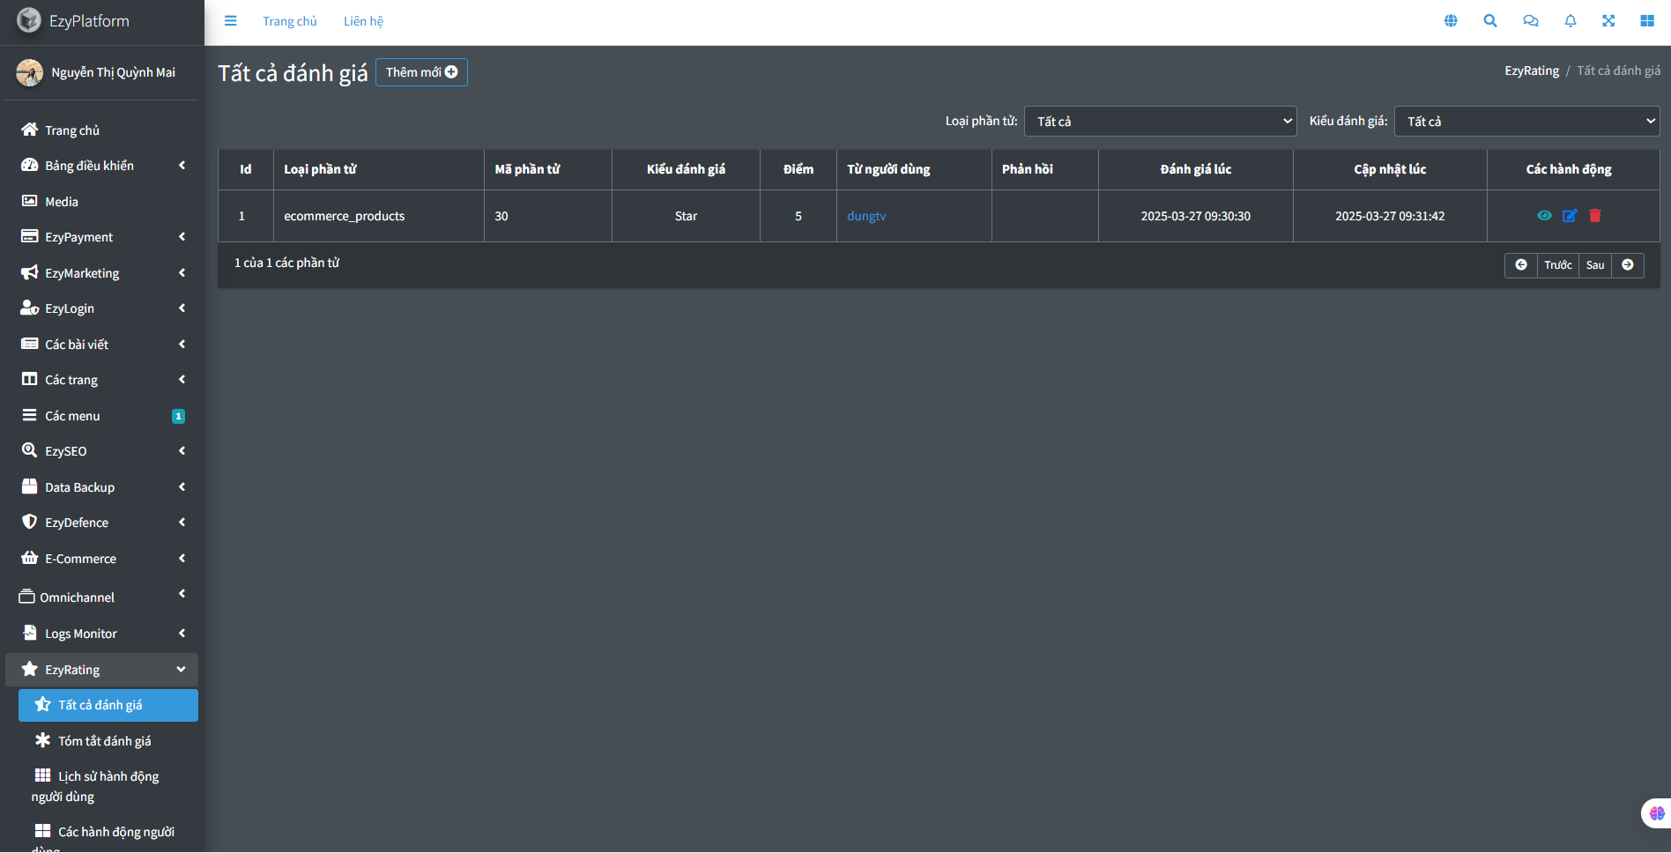Collapse the EzyRating sidebar section
The image size is (1671, 853).
tap(101, 670)
